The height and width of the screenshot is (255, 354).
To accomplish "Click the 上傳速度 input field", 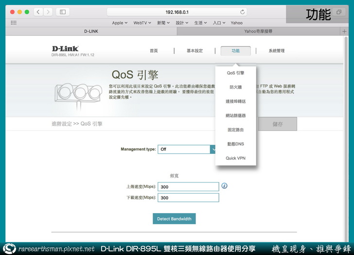I will pyautogui.click(x=188, y=187).
